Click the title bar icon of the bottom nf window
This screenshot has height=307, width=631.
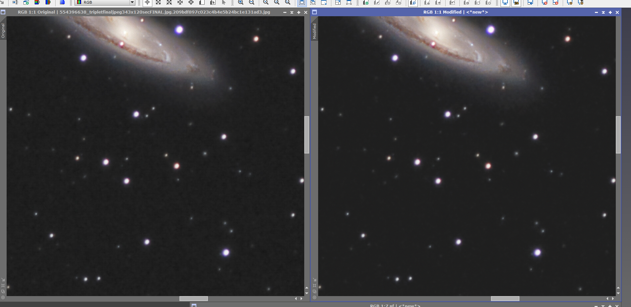(x=194, y=305)
